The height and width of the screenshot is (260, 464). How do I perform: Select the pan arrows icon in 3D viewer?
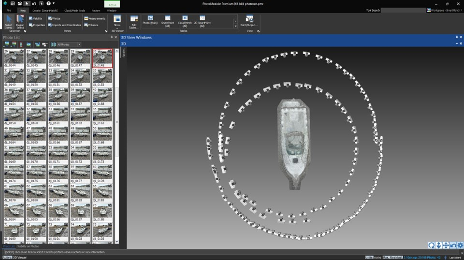tap(446, 246)
